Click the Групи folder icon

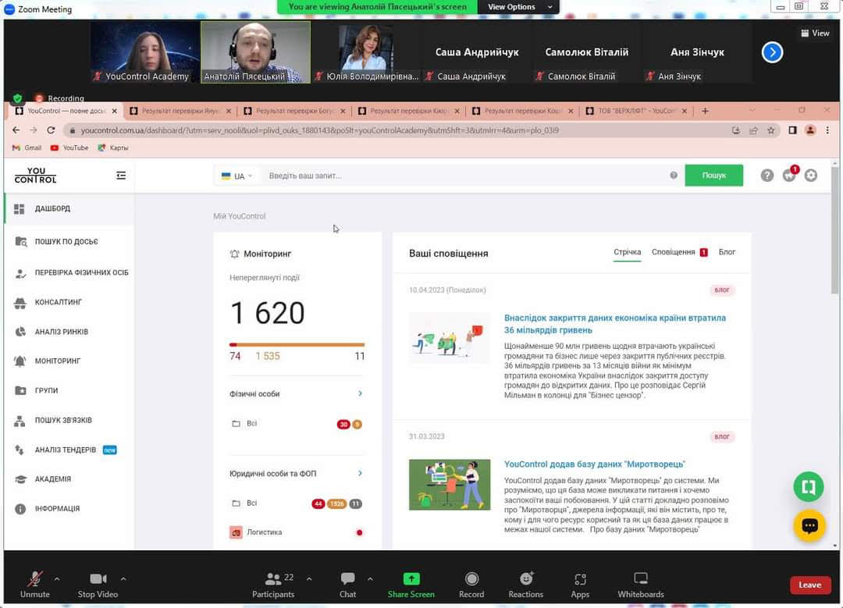pos(20,390)
